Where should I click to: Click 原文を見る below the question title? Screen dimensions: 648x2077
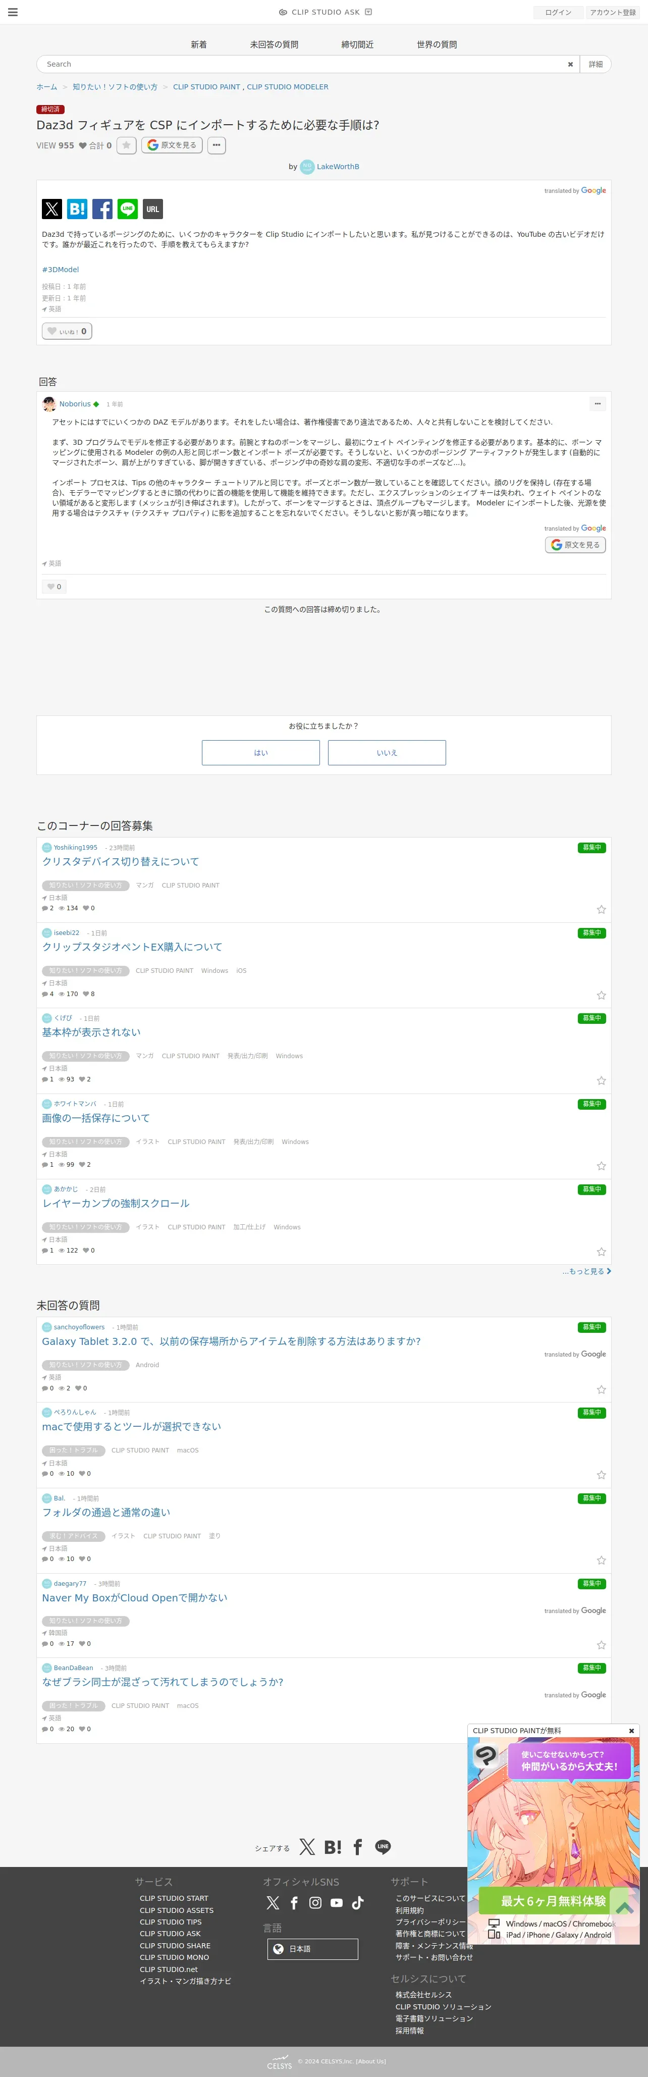pos(172,145)
